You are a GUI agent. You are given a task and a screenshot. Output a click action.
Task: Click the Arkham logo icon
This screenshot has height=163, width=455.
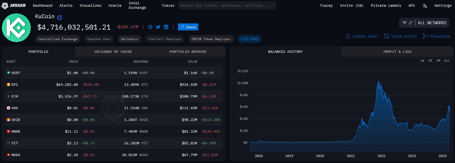pos(5,6)
